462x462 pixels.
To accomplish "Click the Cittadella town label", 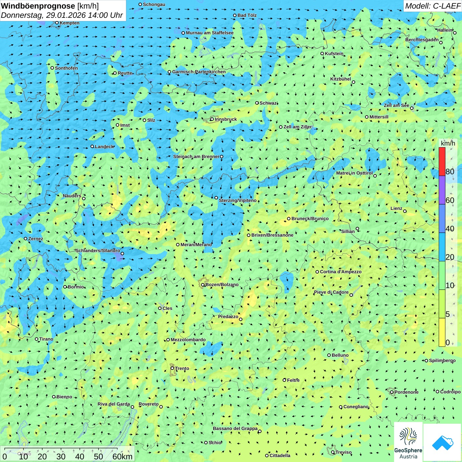I will click(x=280, y=455).
